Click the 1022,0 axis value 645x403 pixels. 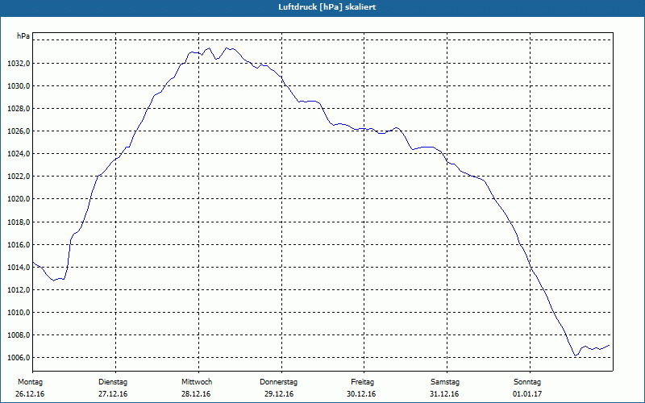pos(17,177)
